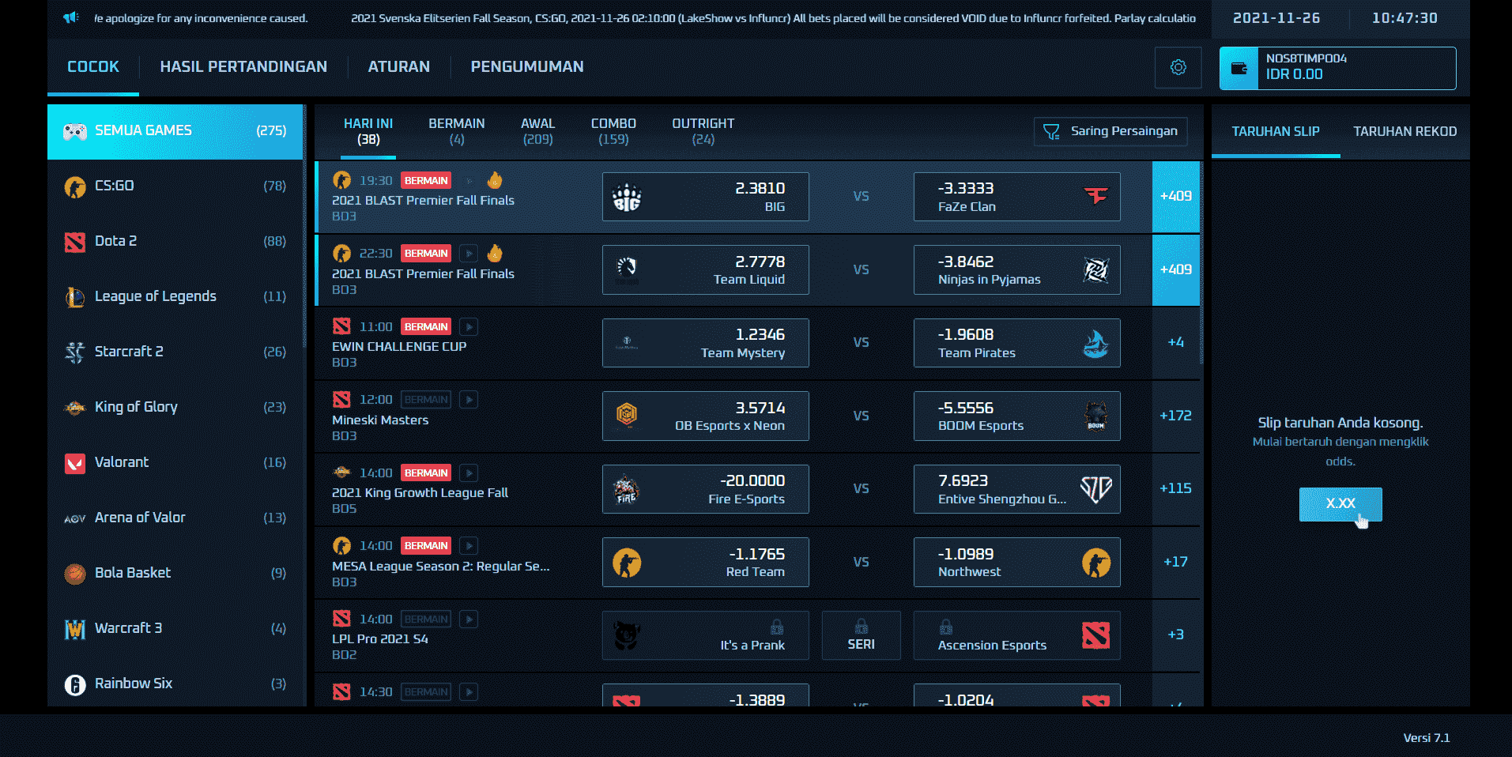Select odds 2.3810 for BIG
This screenshot has height=757, width=1512.
[x=705, y=197]
